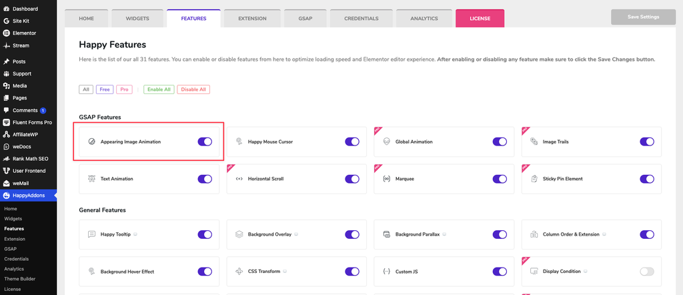Turn off the Text Animation toggle
Screen dimensions: 683x295
205,179
